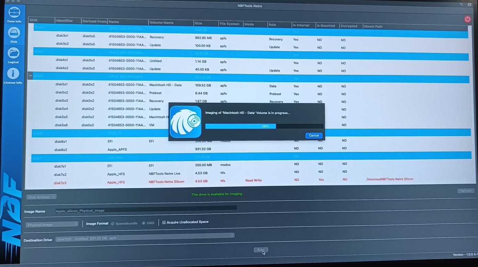Click the 109.52 GB size cell

203,85
